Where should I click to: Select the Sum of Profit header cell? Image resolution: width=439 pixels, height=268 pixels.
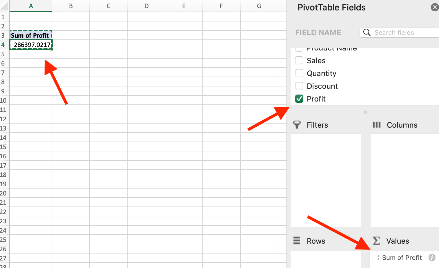(31, 35)
